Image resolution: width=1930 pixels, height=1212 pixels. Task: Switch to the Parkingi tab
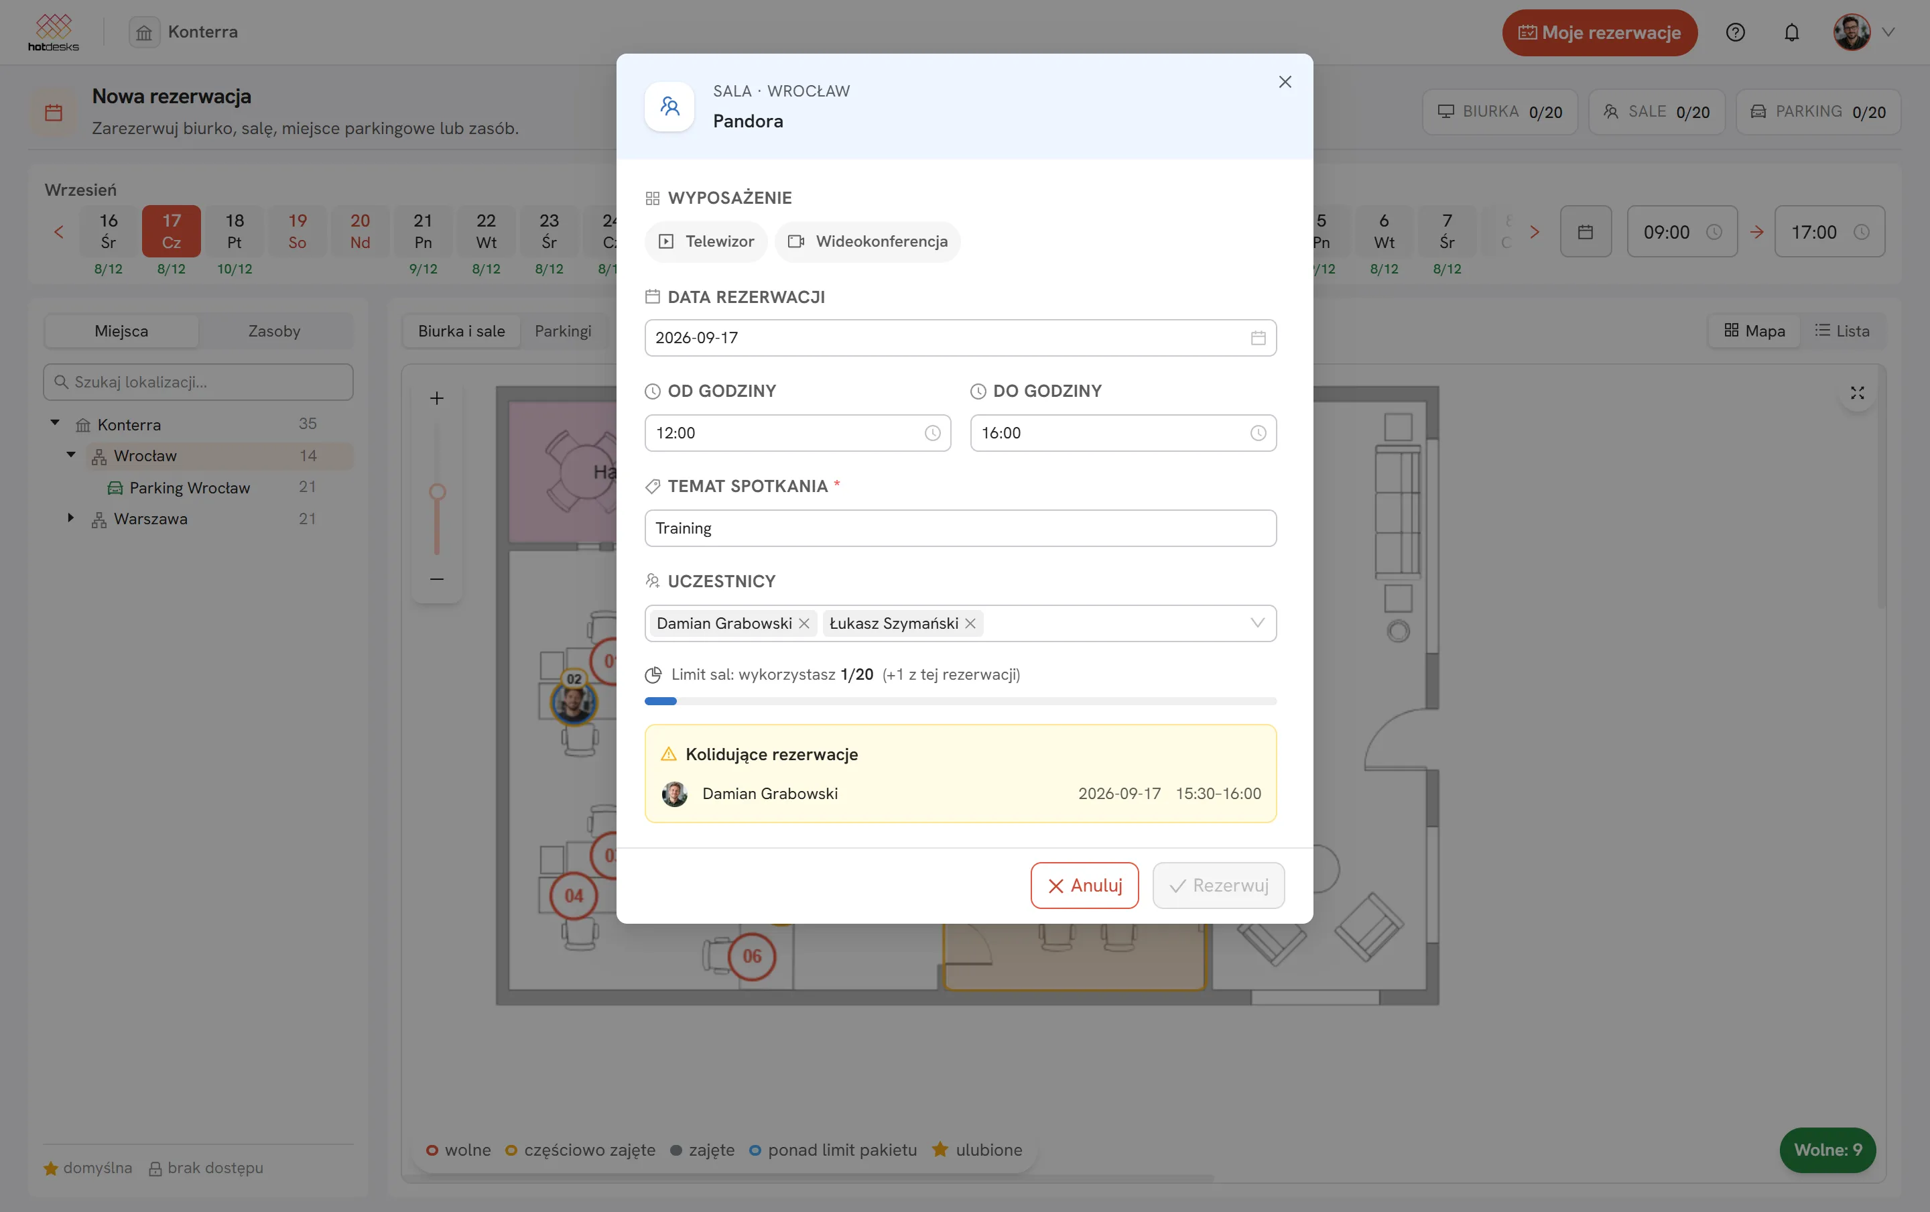[562, 331]
